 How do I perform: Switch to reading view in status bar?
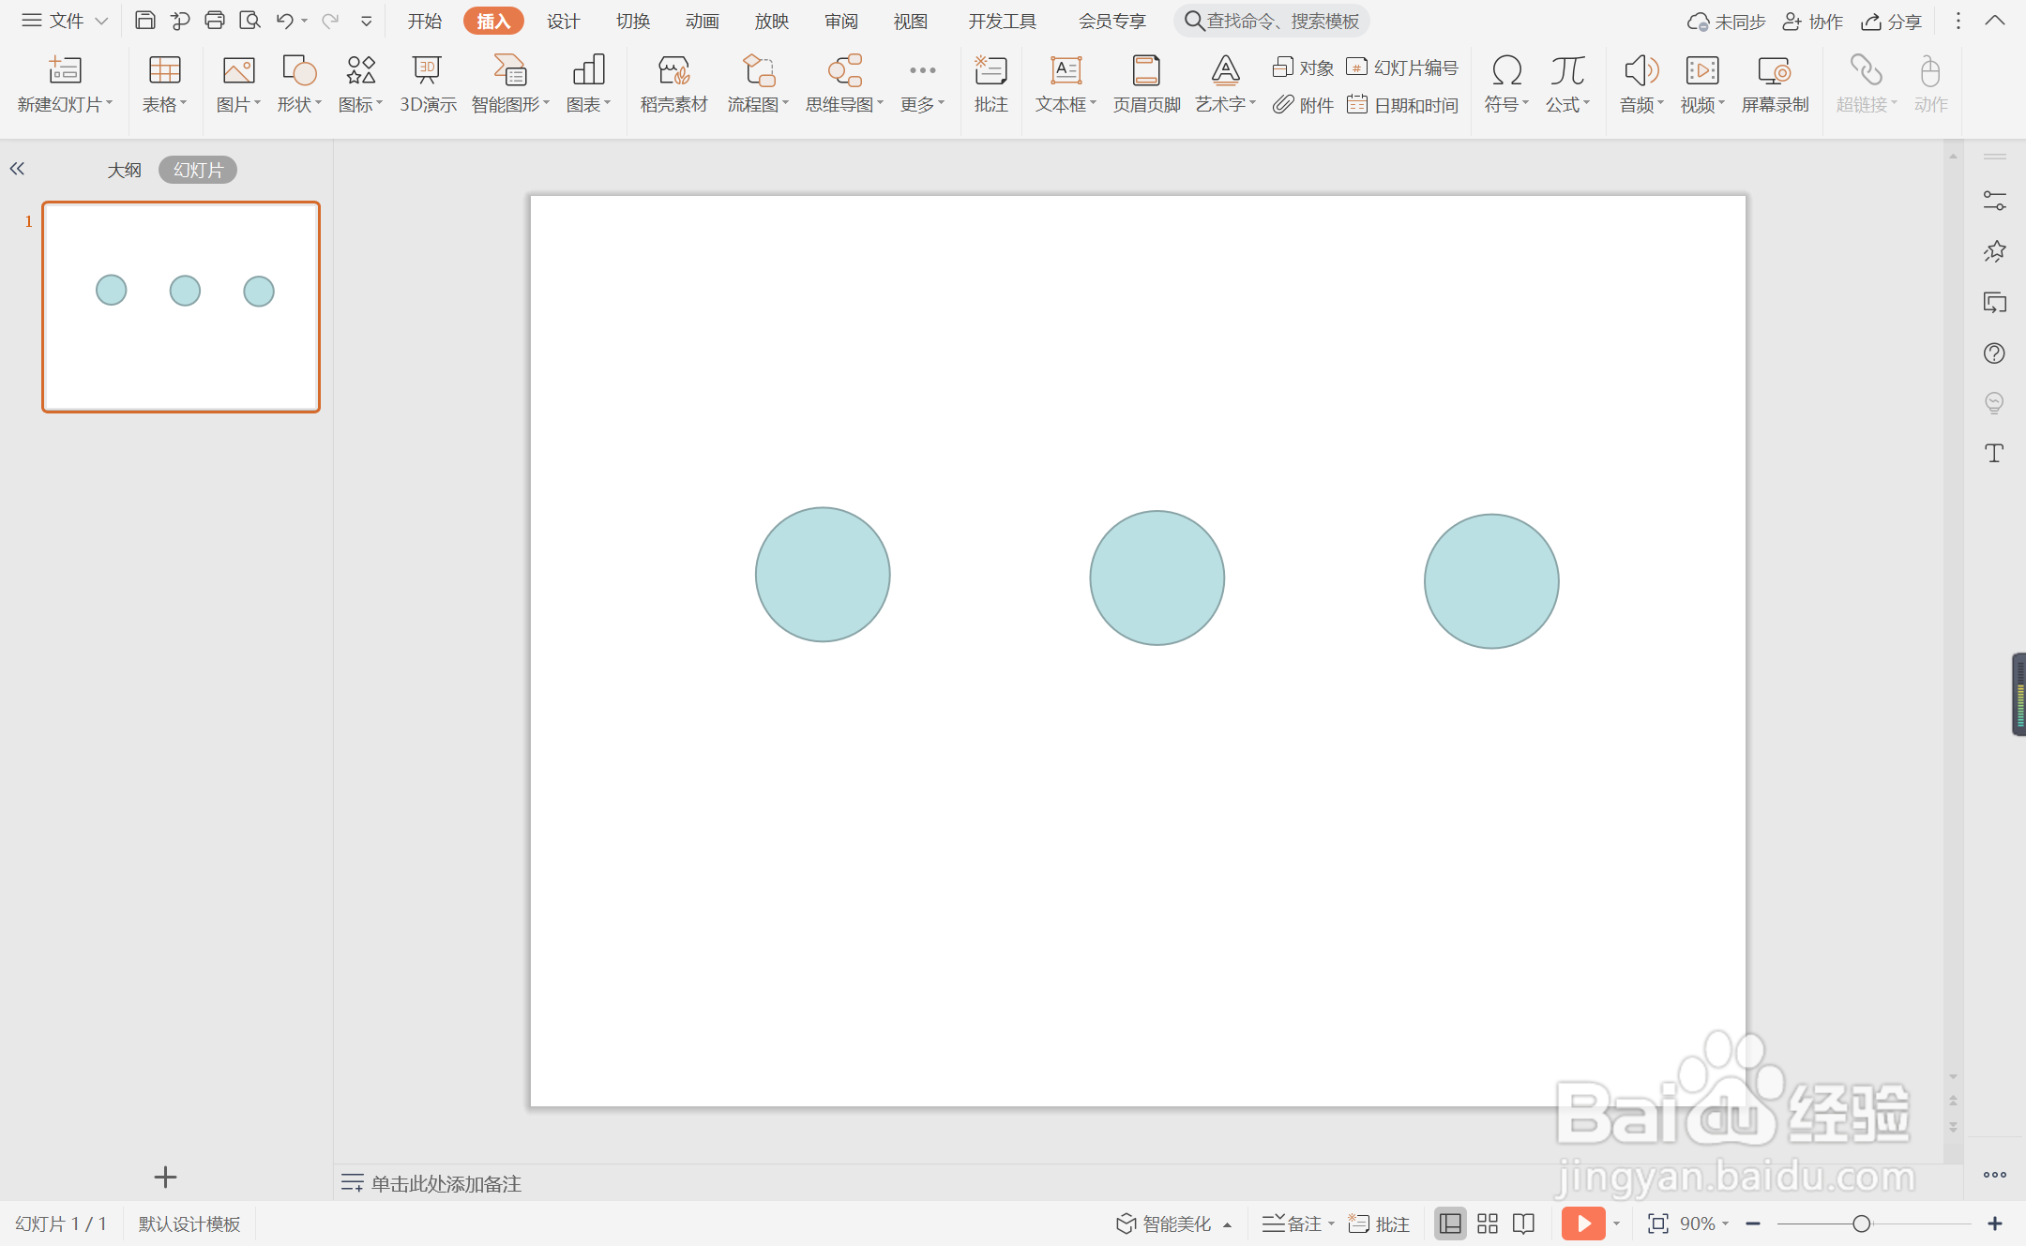pos(1524,1223)
